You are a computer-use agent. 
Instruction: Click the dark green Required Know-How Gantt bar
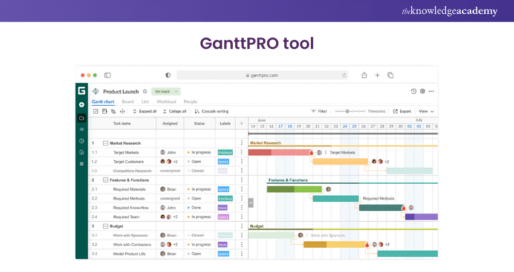coord(381,208)
